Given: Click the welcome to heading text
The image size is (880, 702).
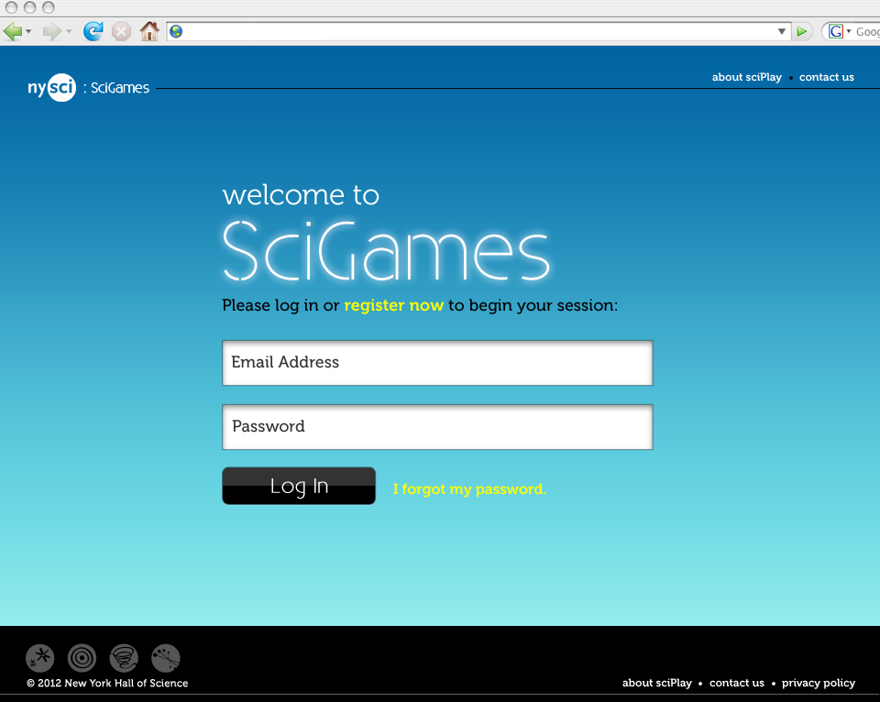Looking at the screenshot, I should pos(301,194).
